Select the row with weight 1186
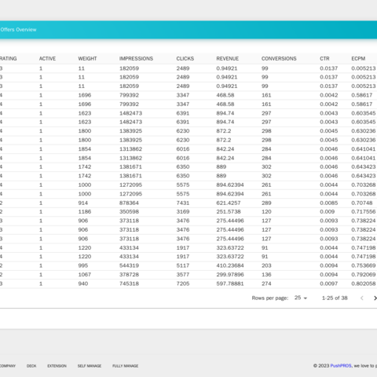 188,211
